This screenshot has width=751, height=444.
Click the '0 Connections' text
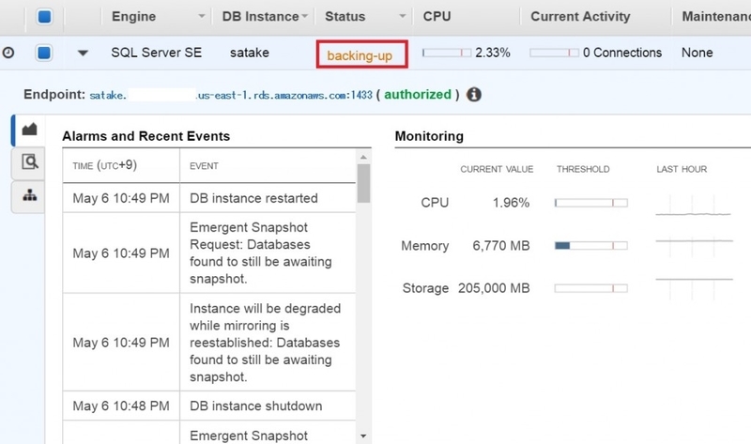pyautogui.click(x=622, y=53)
